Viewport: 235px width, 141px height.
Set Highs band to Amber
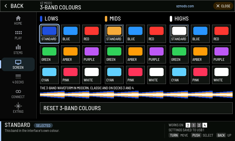(x=200, y=54)
